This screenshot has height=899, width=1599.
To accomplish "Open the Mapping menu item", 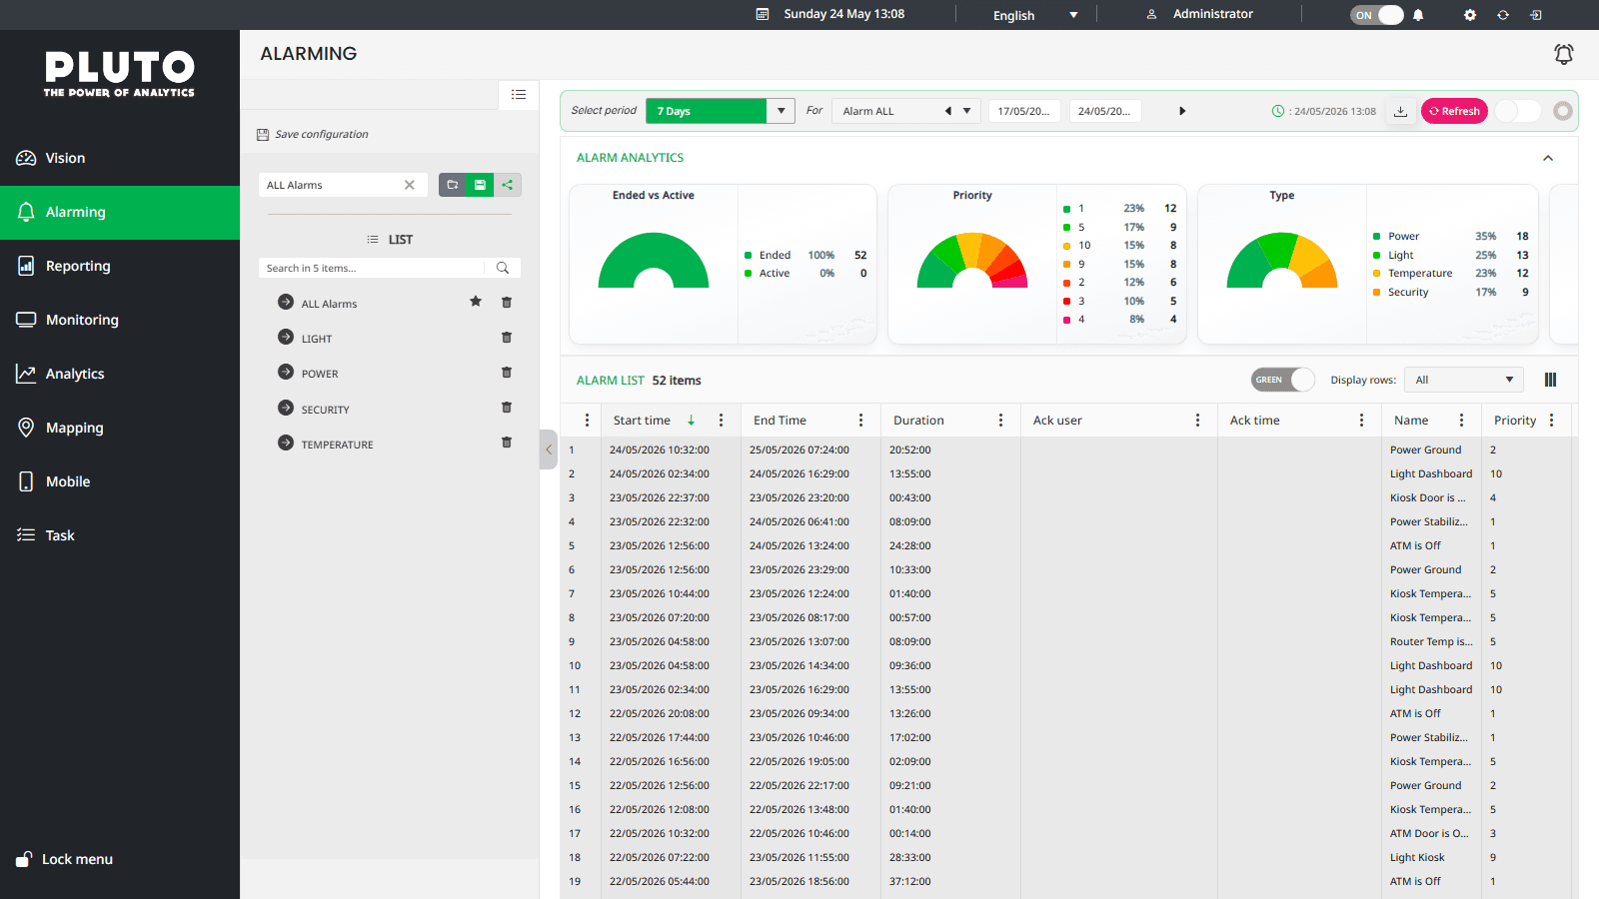I will pos(120,428).
